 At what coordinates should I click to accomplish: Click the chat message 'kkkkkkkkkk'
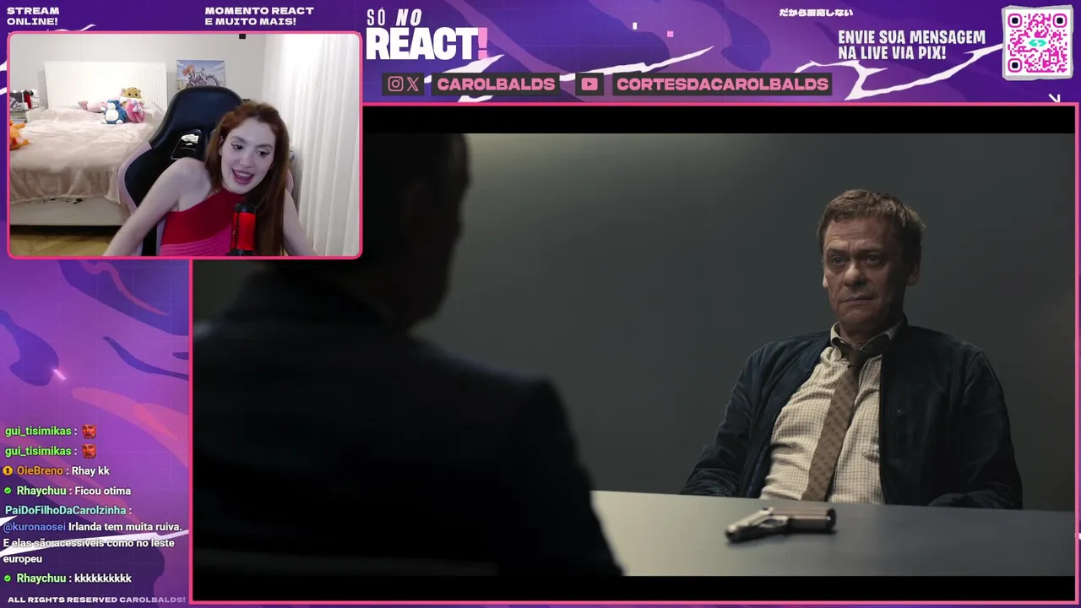(103, 579)
